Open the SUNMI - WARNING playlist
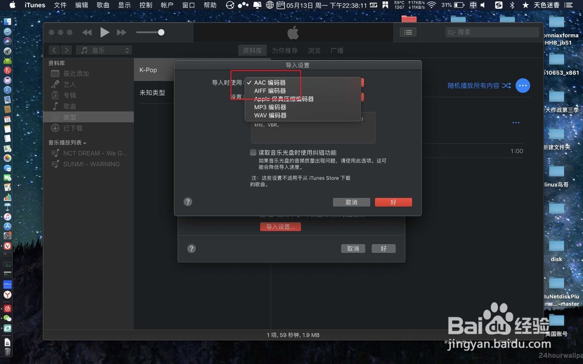This screenshot has width=583, height=364. [89, 164]
